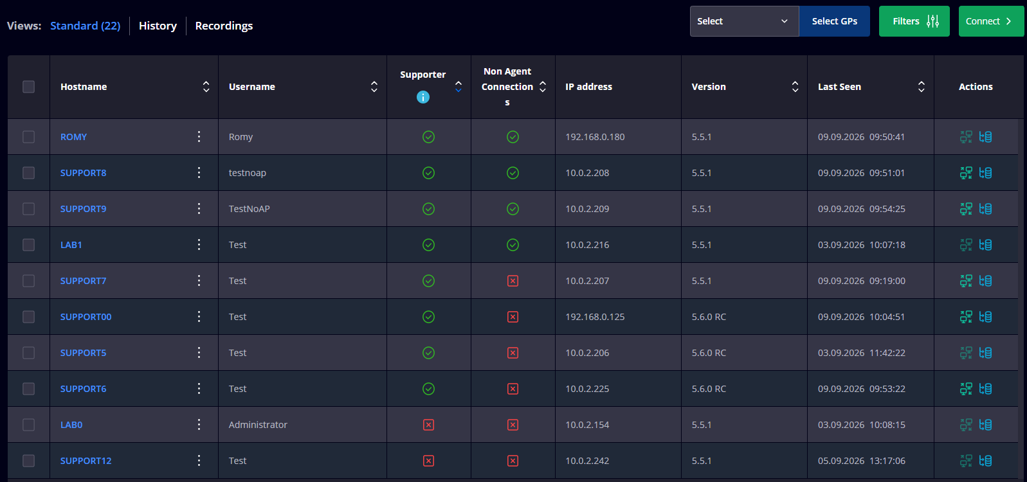Open three-dot menu for SUPPORT8
The width and height of the screenshot is (1027, 482).
(199, 172)
